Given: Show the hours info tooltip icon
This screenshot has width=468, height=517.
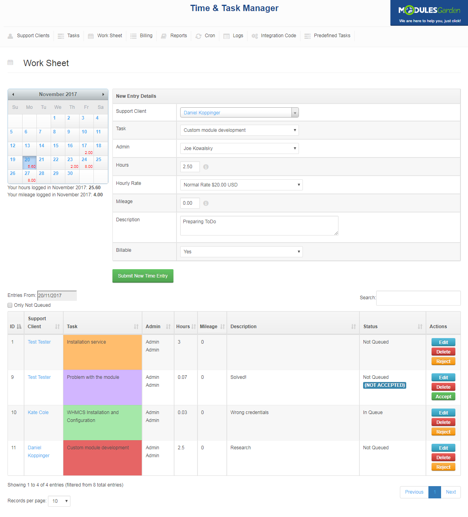Looking at the screenshot, I should pyautogui.click(x=205, y=167).
